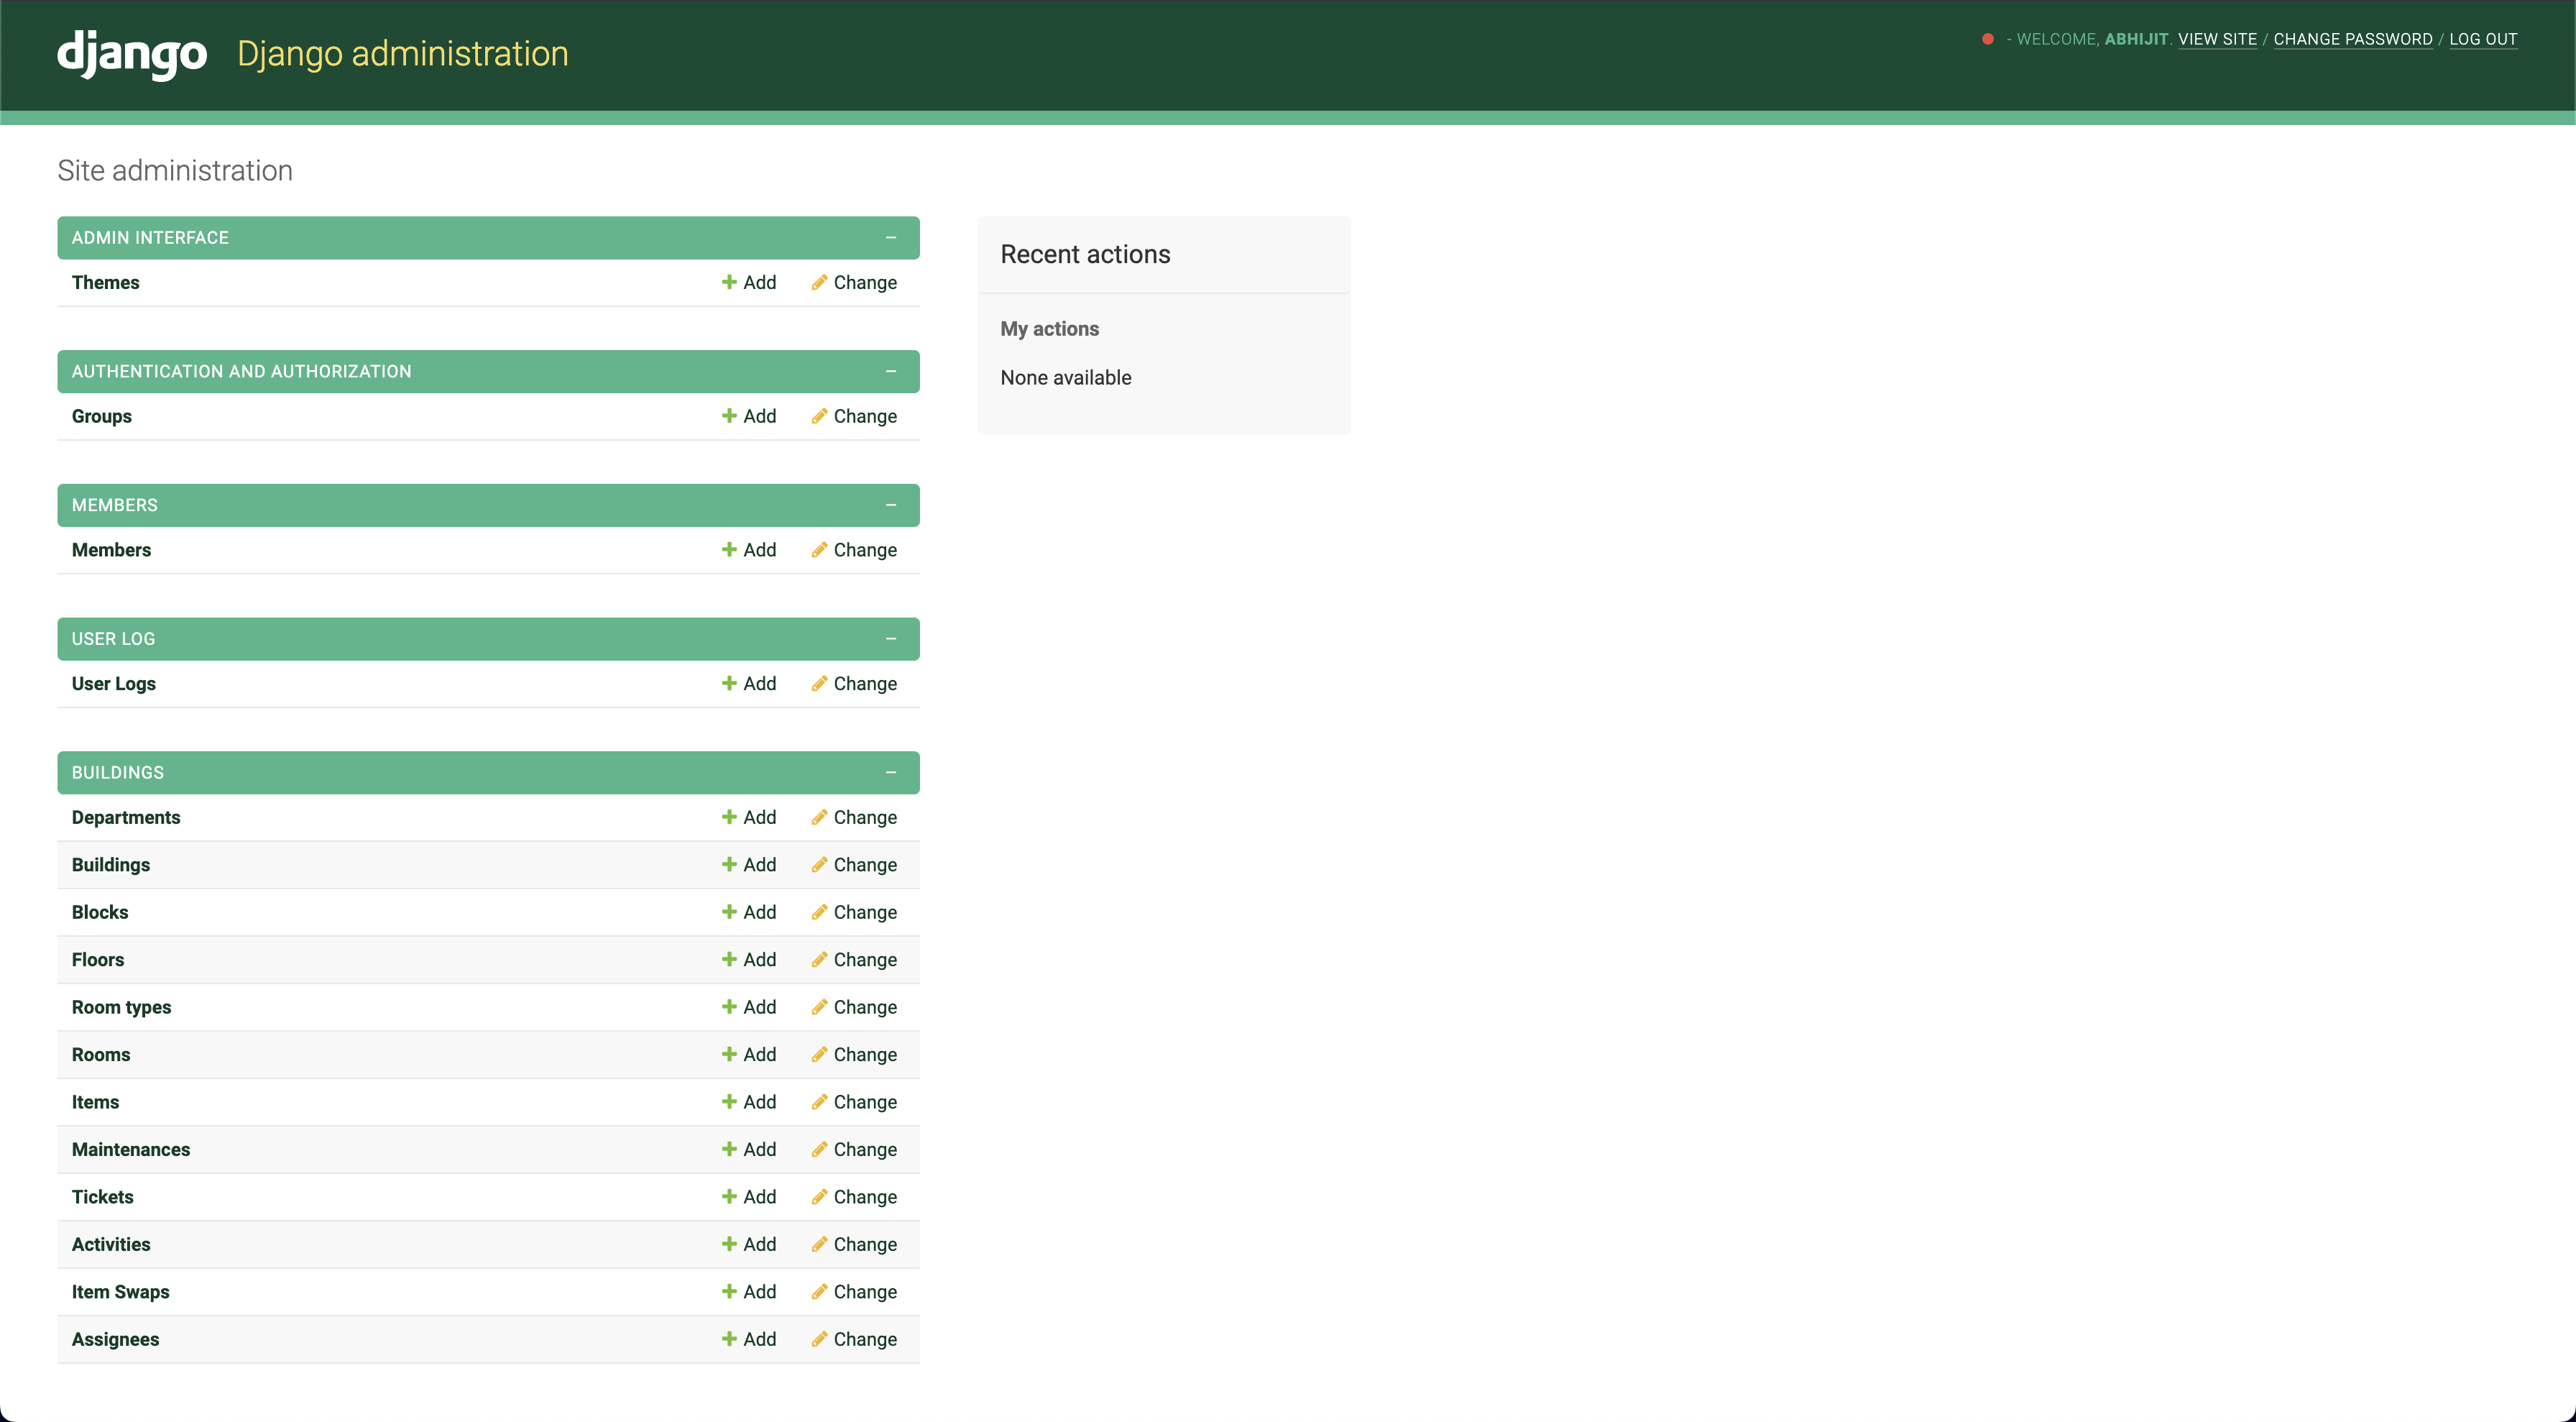
Task: Change Item Swaps entries
Action: (x=854, y=1291)
